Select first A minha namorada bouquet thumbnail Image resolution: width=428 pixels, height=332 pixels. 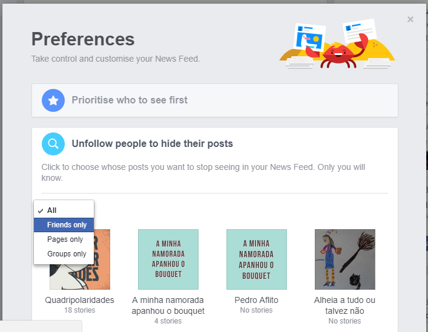(x=168, y=259)
